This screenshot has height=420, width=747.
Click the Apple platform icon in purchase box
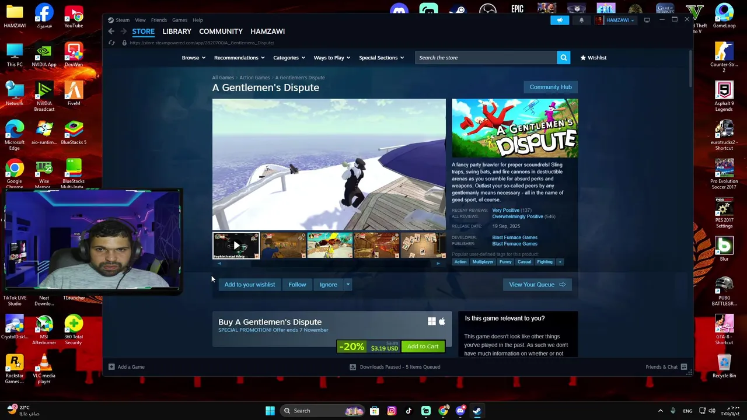442,321
